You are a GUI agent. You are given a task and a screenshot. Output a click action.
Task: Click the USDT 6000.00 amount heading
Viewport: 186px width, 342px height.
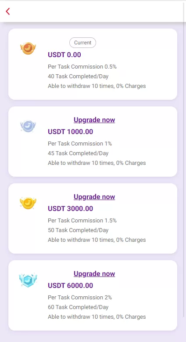[x=71, y=285]
